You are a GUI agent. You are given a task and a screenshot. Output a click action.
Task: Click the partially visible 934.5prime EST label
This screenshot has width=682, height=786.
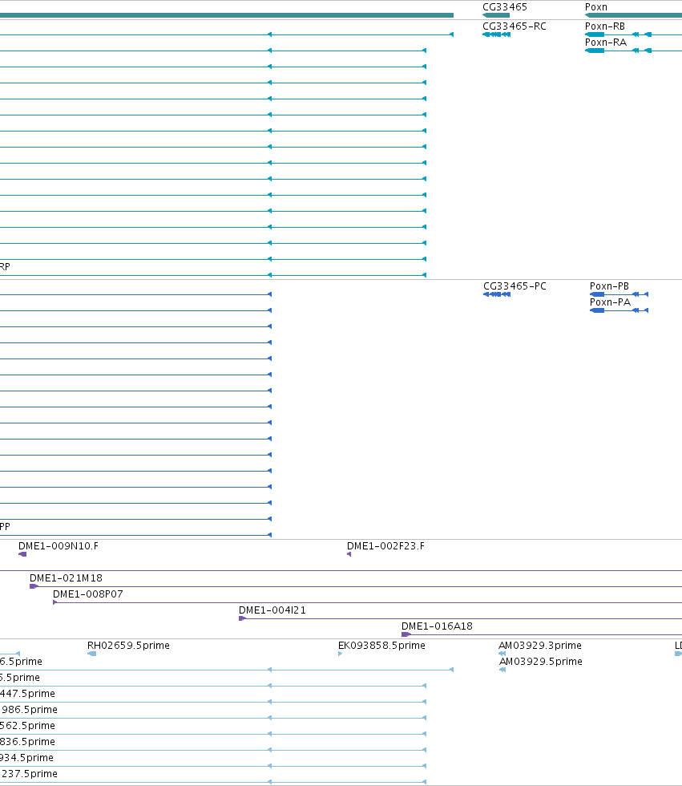pyautogui.click(x=26, y=757)
